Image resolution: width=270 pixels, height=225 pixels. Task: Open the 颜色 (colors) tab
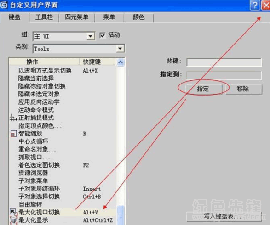click(x=138, y=17)
